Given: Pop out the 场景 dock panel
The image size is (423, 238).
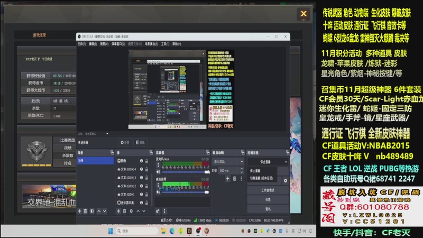Looking at the screenshot, I should point(112,153).
